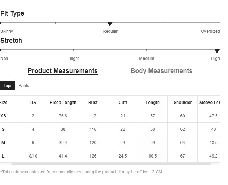Image resolution: width=228 pixels, height=185 pixels.
Task: Click the Bicep Length column header
Action: click(63, 103)
